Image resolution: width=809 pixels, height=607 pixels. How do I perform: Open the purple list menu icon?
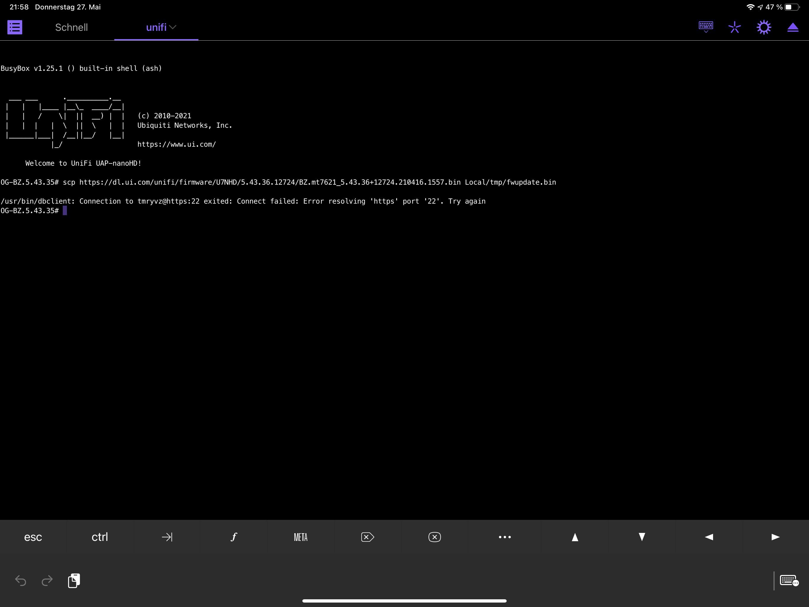click(15, 28)
